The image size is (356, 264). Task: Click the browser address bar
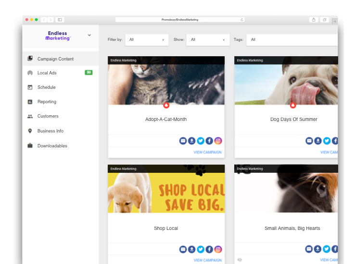180,20
